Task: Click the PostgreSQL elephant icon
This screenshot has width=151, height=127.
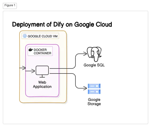Action: 94,54
